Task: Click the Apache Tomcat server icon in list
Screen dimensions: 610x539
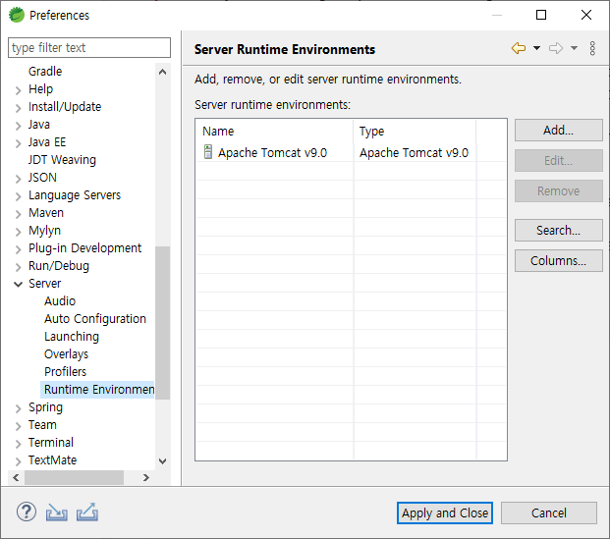Action: tap(208, 152)
